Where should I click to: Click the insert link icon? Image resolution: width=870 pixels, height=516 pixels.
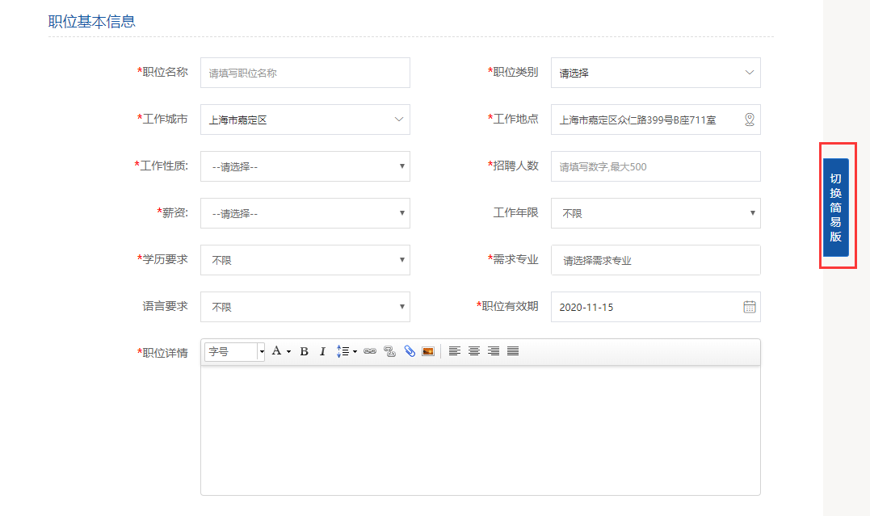pyautogui.click(x=370, y=351)
